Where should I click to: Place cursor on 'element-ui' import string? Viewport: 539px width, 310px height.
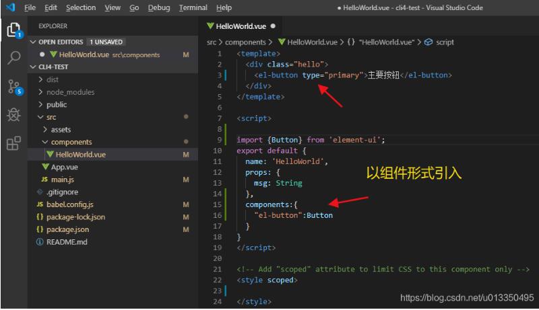(x=355, y=140)
